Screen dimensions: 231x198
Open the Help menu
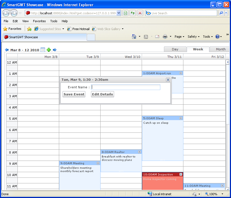(x=65, y=21)
